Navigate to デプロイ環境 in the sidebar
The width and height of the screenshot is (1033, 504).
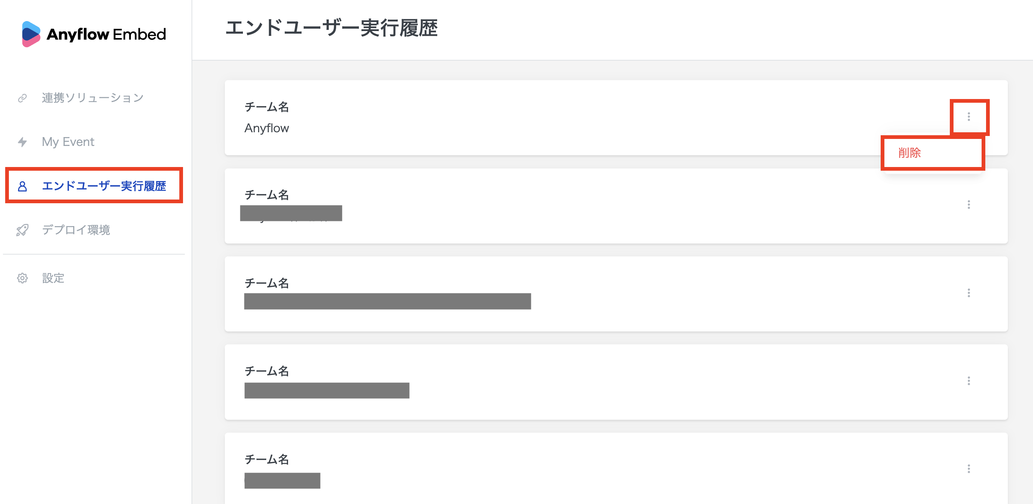[x=76, y=230]
